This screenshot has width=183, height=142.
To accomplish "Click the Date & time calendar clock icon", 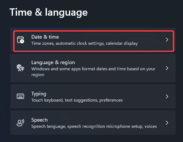I will point(20,40).
